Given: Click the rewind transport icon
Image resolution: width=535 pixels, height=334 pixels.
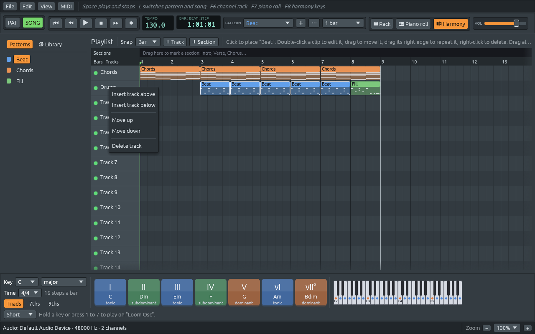Looking at the screenshot, I should coord(71,23).
